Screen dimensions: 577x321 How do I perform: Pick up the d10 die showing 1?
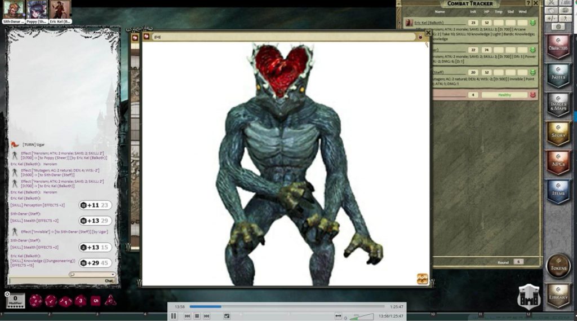65,301
